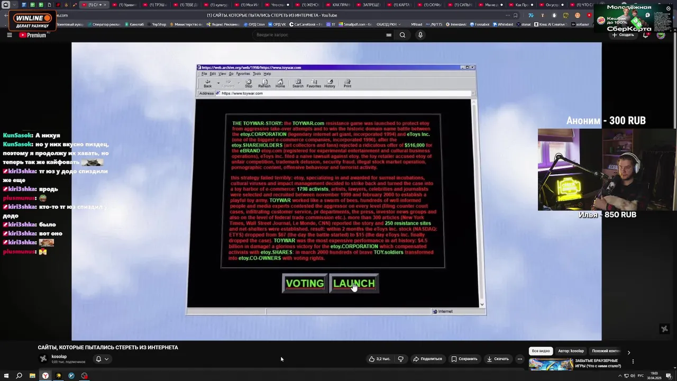Click the YouTube search magnifier button
The width and height of the screenshot is (677, 381).
click(402, 35)
